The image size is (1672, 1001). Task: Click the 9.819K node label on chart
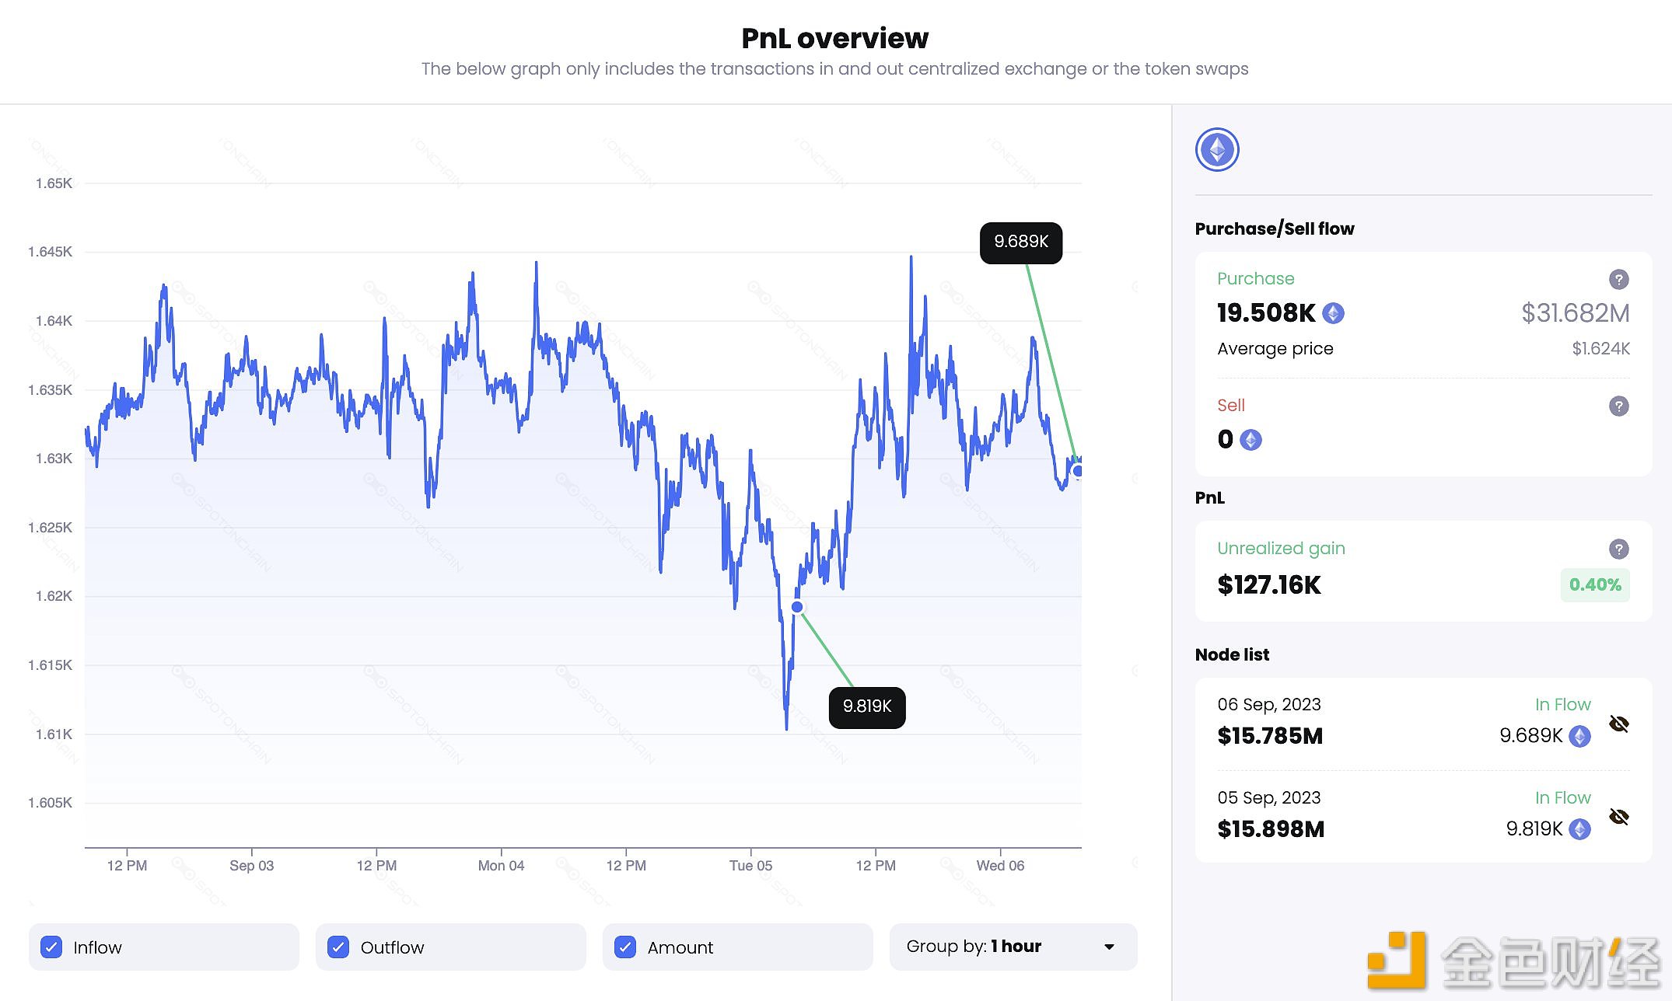[866, 706]
